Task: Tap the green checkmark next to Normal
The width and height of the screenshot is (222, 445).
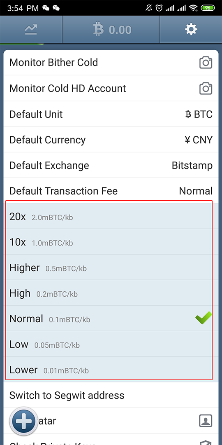Action: pos(203,318)
